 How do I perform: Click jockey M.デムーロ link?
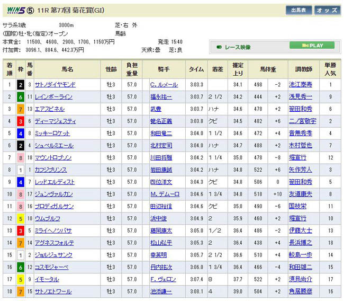[165, 194]
